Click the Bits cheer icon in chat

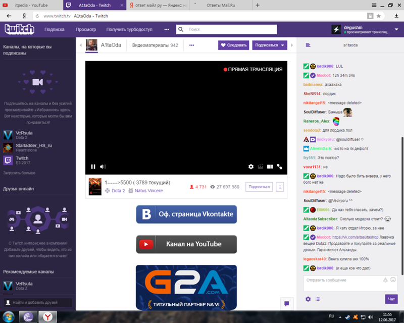click(385, 280)
